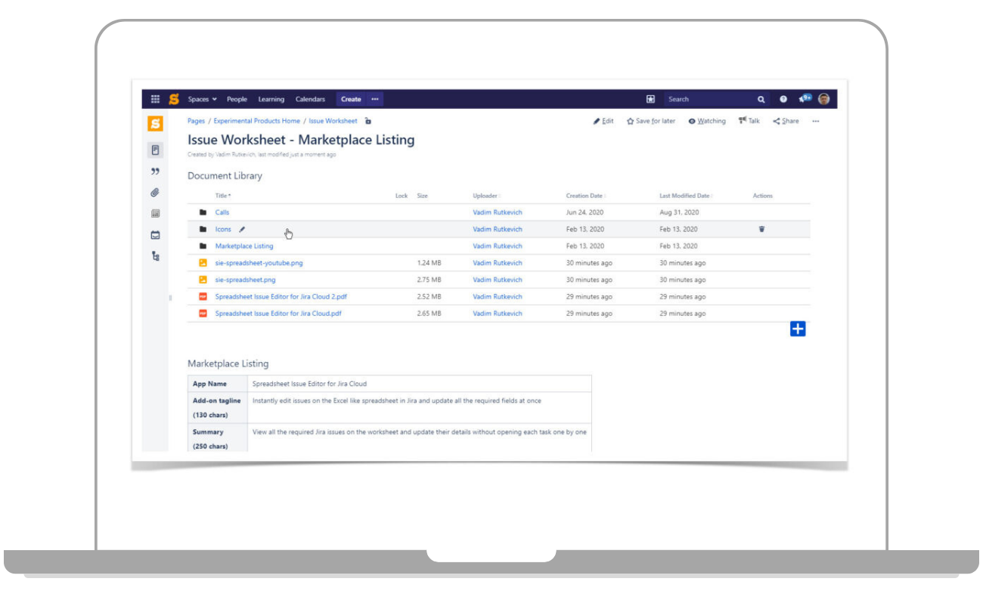Toggle Watching off for this page
This screenshot has width=983, height=597.
[x=707, y=121]
